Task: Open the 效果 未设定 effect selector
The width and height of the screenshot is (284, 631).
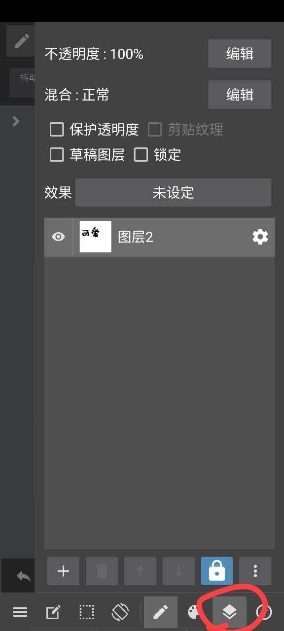Action: [173, 192]
